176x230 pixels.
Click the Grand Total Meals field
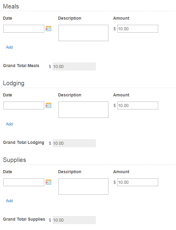[74, 66]
